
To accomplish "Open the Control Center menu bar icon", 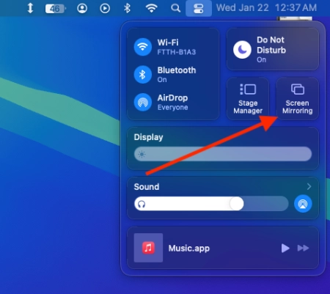I will pos(199,8).
